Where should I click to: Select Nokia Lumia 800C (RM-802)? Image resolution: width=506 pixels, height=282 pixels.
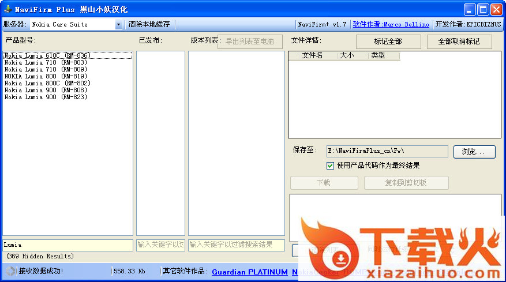[x=68, y=83]
